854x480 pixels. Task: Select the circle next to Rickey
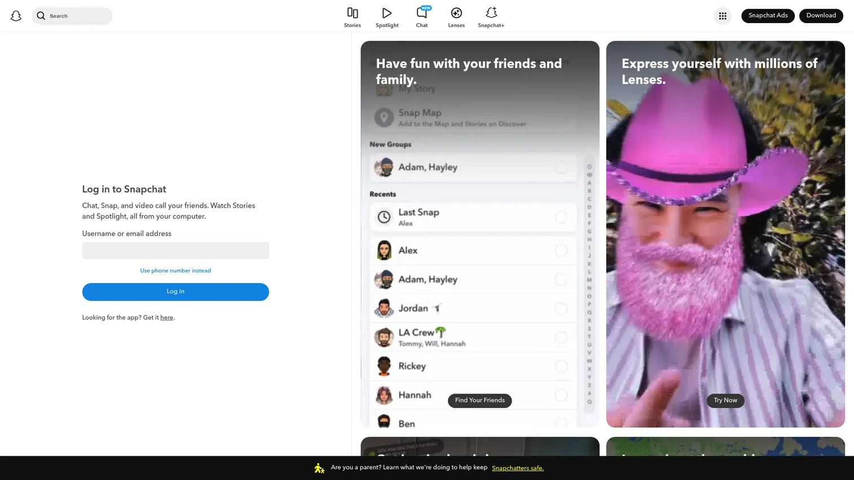coord(561,366)
